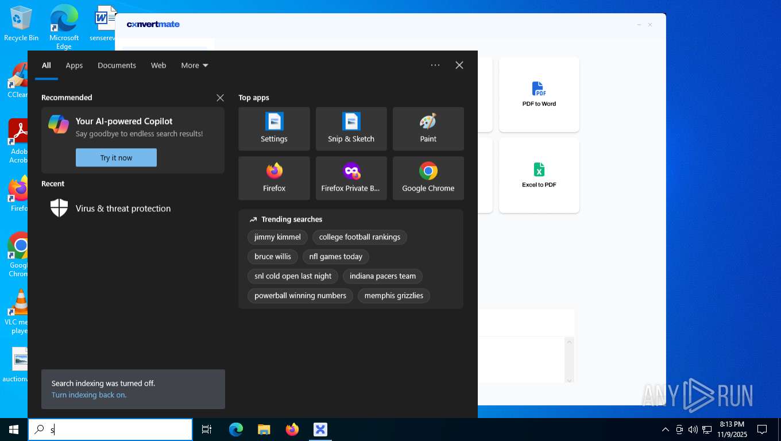Screen dimensions: 781x441
Task: Switch to the Apps search tab
Action: pyautogui.click(x=74, y=65)
